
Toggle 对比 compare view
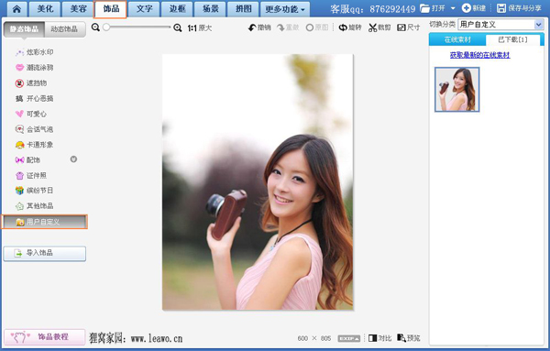(379, 338)
